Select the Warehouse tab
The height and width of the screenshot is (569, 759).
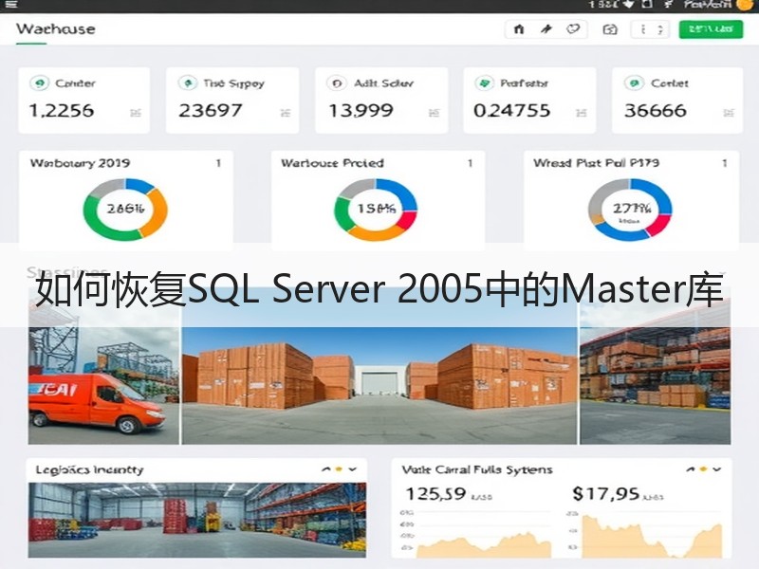(x=56, y=29)
